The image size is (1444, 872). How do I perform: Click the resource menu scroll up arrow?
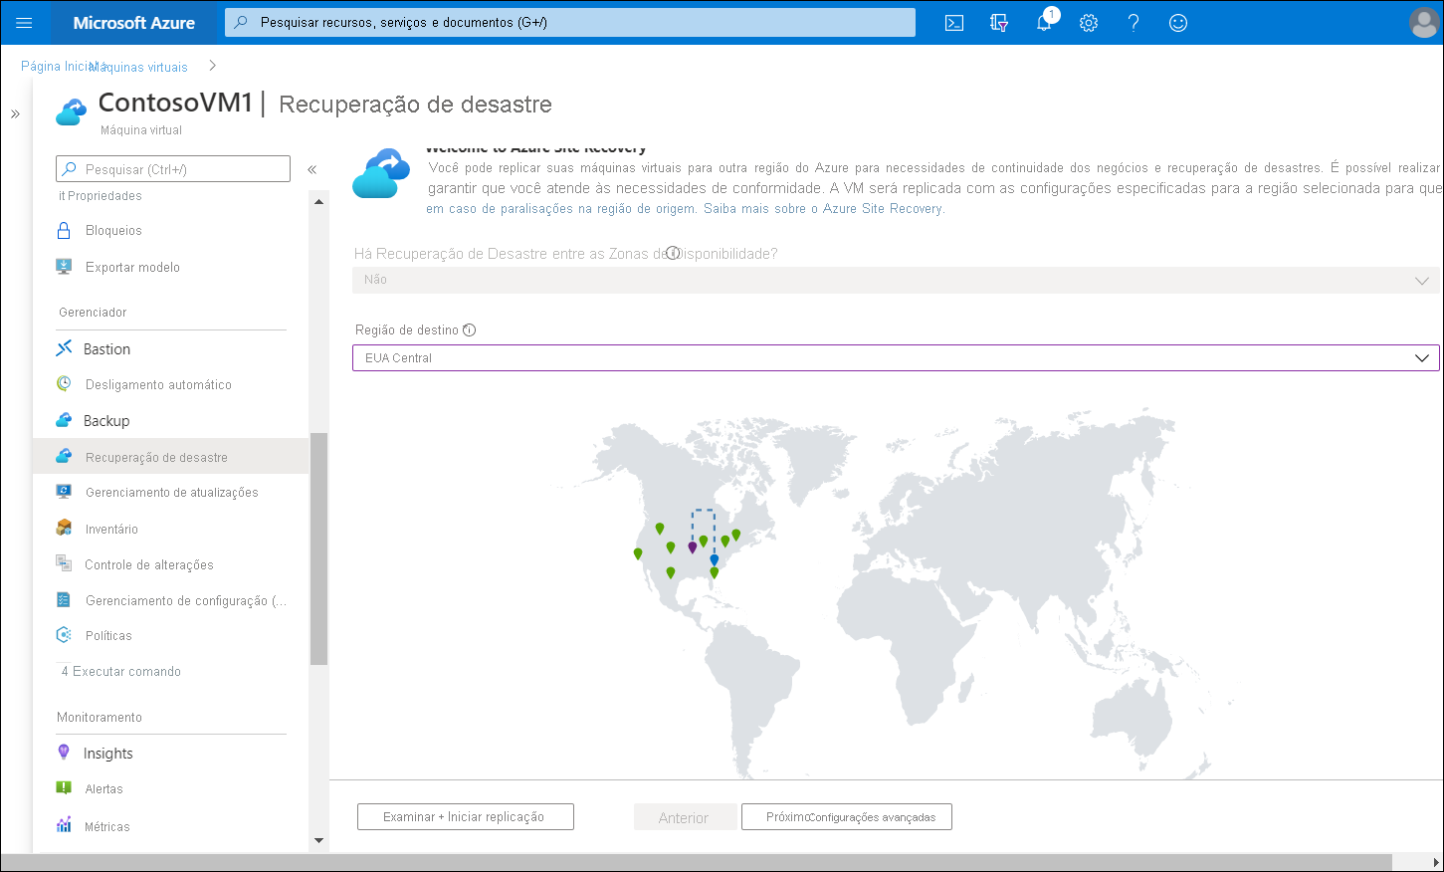click(318, 202)
